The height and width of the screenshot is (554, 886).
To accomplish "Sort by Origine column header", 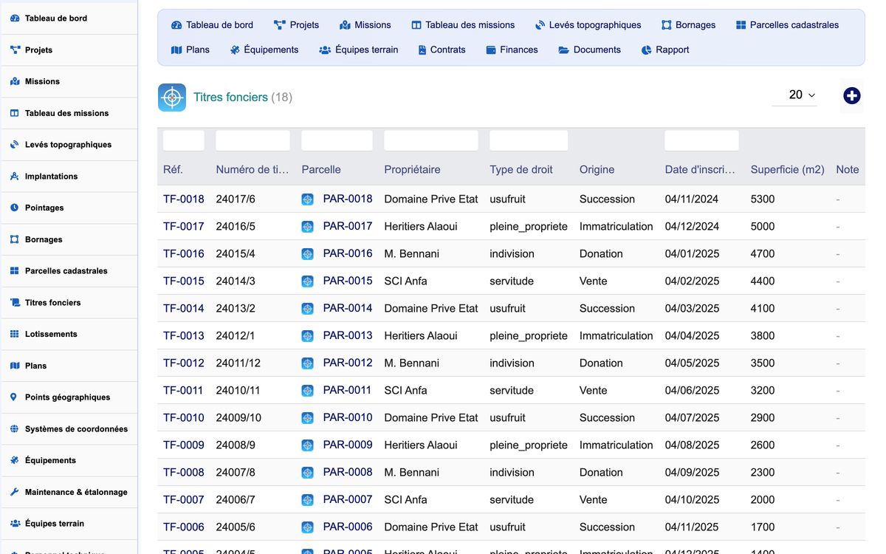I will (x=597, y=170).
